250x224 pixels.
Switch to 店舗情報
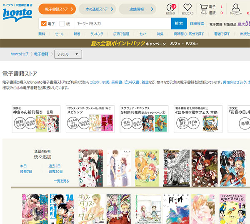point(137,9)
